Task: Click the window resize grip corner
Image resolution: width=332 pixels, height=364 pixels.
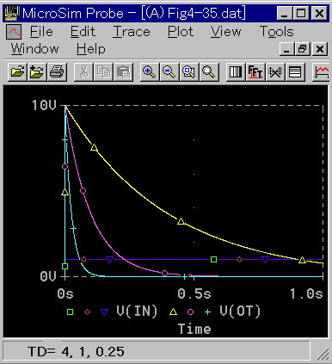Action: [x=323, y=353]
